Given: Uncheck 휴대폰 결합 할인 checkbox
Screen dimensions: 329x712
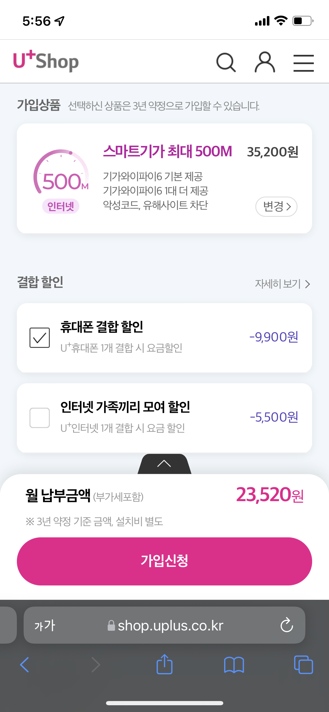Looking at the screenshot, I should tap(40, 337).
